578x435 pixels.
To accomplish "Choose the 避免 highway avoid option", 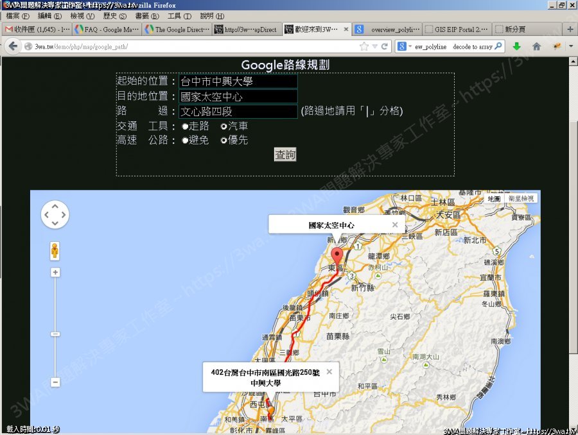I will click(x=185, y=141).
